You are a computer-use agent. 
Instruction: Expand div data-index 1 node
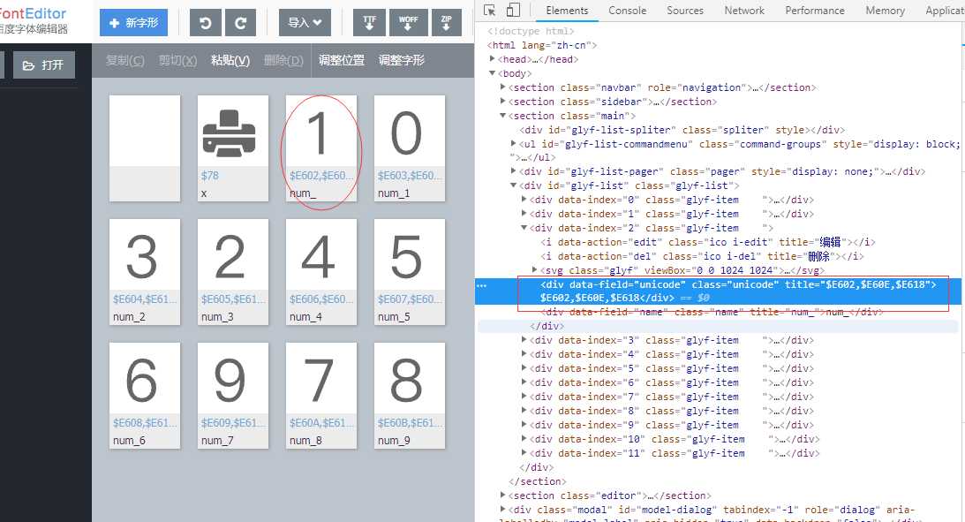click(524, 214)
